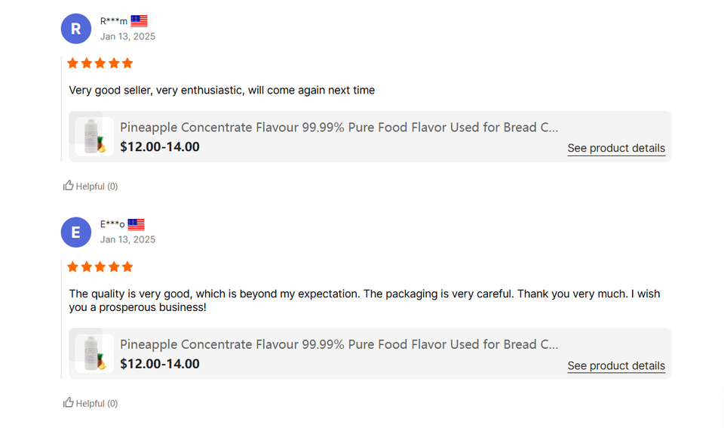Open product thumbnail in R***m's review
Screen dimensions: 724x428
[94, 137]
